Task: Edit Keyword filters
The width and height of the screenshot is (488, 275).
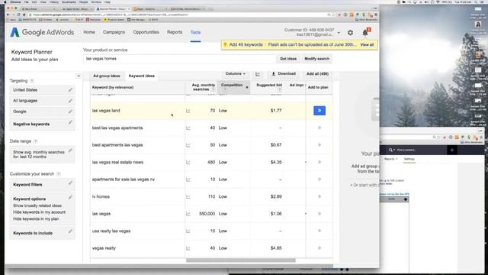Action: click(70, 183)
